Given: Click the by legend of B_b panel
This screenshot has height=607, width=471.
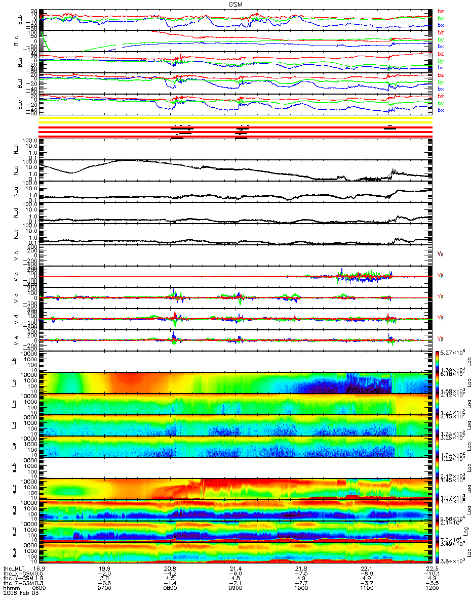Looking at the screenshot, I should click(x=441, y=18).
